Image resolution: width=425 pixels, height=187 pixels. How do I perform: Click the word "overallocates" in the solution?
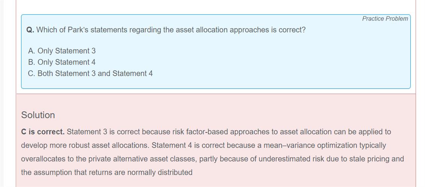click(x=43, y=159)
